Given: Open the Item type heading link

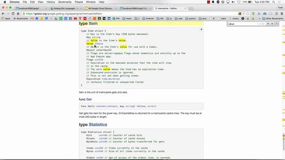Looking at the screenshot, I should (93, 24).
